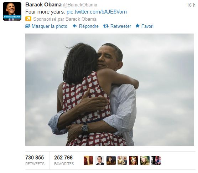Open the embedded hug photo
Screen dimensions: 198x173
pos(110,90)
